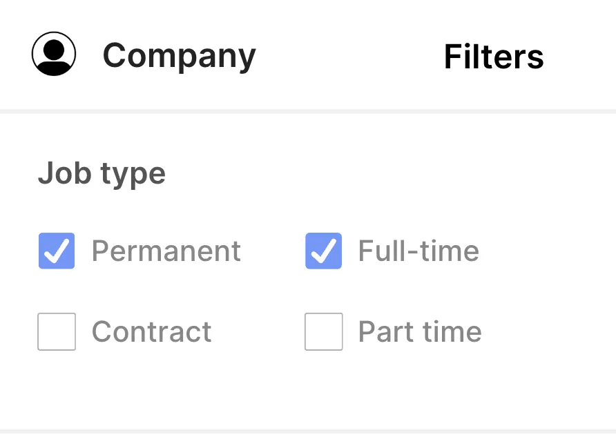Click empty header space between Company and Filters
The height and width of the screenshot is (446, 616).
point(349,57)
